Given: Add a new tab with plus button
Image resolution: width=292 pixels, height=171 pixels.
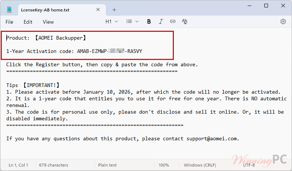Looking at the screenshot, I should [x=114, y=10].
